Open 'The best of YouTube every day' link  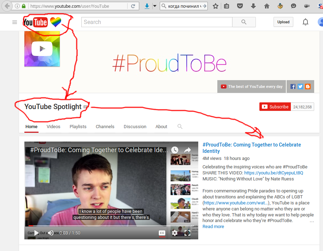(x=252, y=86)
